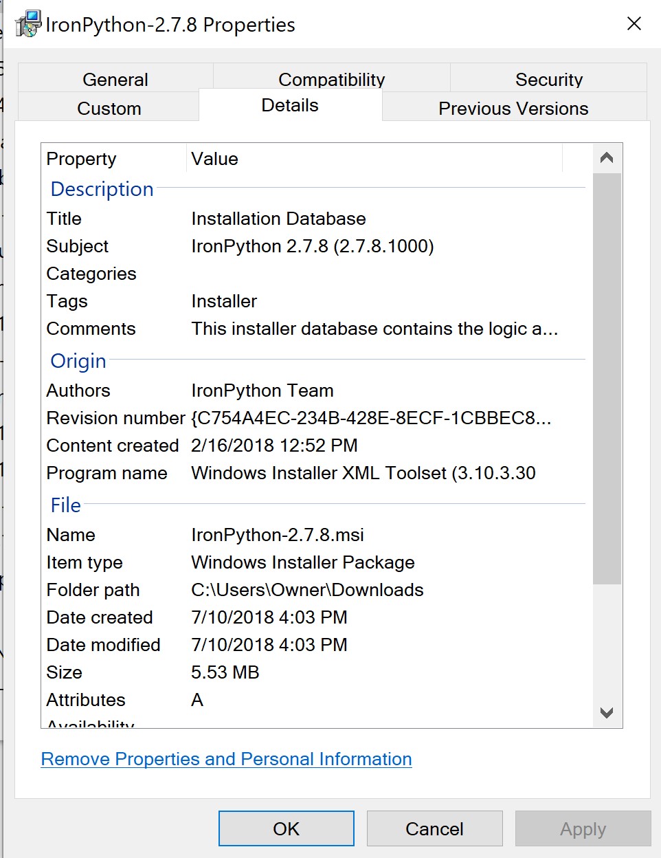Click the scroll up arrow
The width and height of the screenshot is (661, 858).
point(606,157)
